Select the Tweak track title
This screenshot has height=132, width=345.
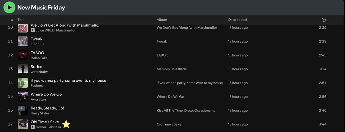(37, 39)
